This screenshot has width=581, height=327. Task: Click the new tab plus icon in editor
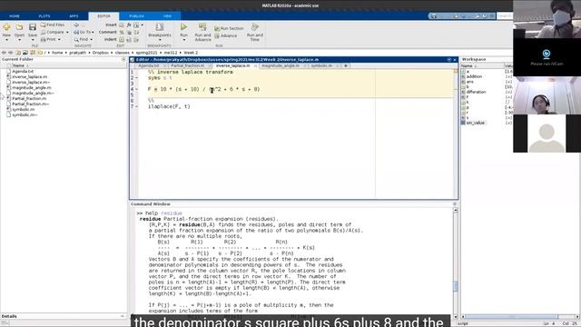click(346, 65)
